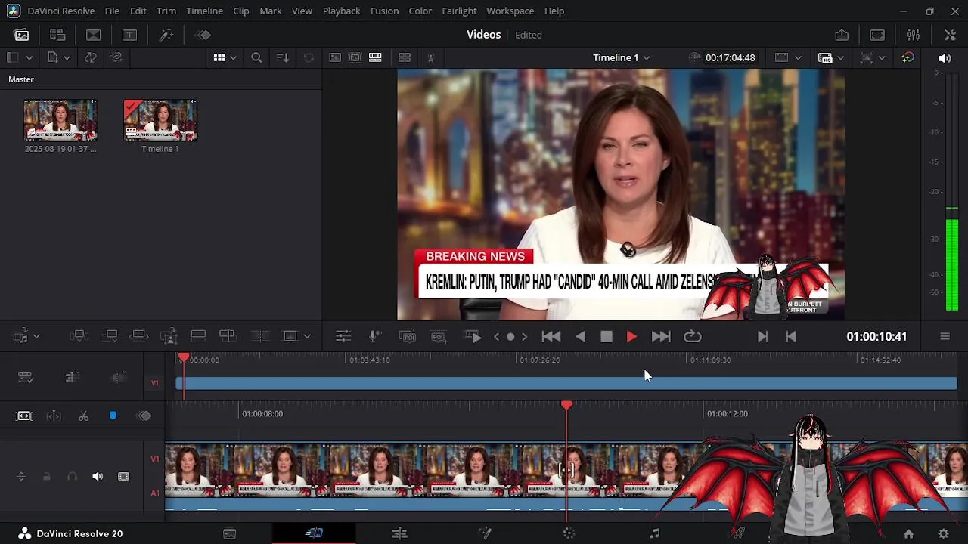968x544 pixels.
Task: Open the Workspace menu
Action: (x=510, y=11)
